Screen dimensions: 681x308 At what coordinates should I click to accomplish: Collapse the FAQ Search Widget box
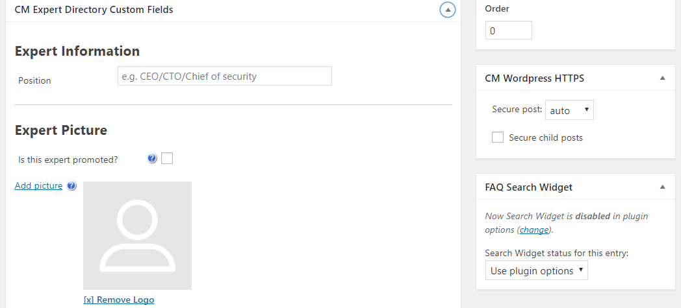662,187
